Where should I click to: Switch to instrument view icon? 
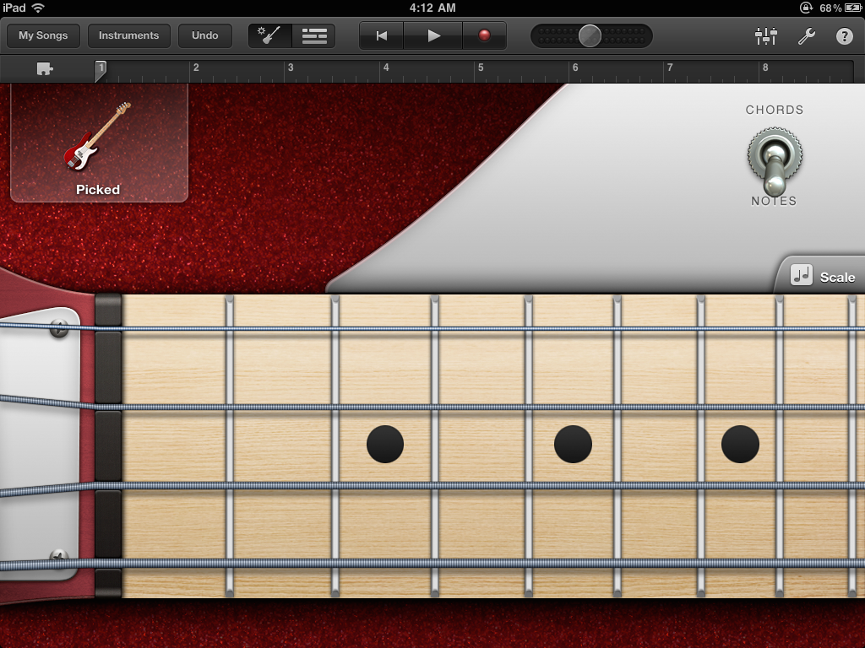[x=269, y=35]
